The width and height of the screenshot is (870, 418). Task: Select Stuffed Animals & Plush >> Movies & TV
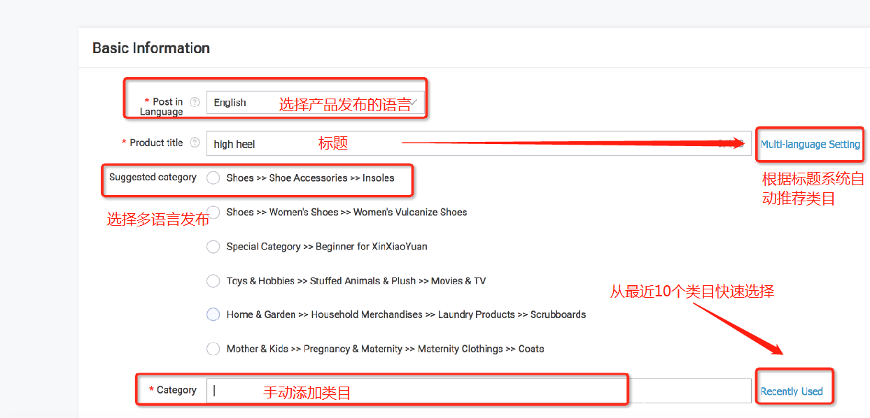point(213,280)
